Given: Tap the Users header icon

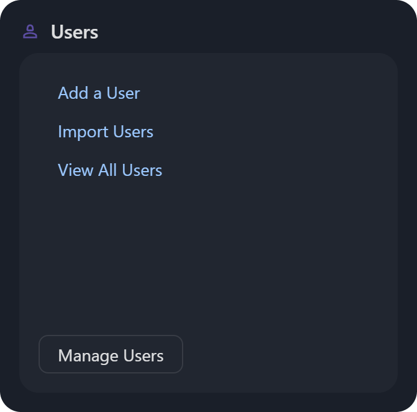Looking at the screenshot, I should [30, 32].
